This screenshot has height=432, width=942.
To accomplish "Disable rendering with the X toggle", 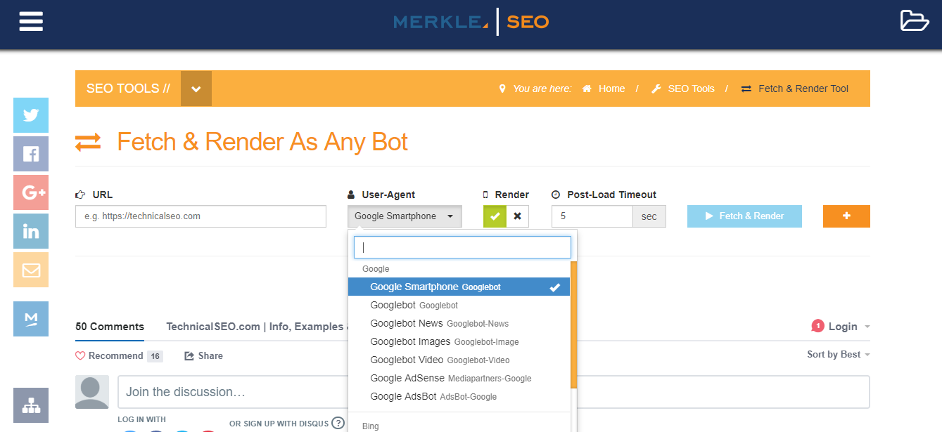I will 518,216.
